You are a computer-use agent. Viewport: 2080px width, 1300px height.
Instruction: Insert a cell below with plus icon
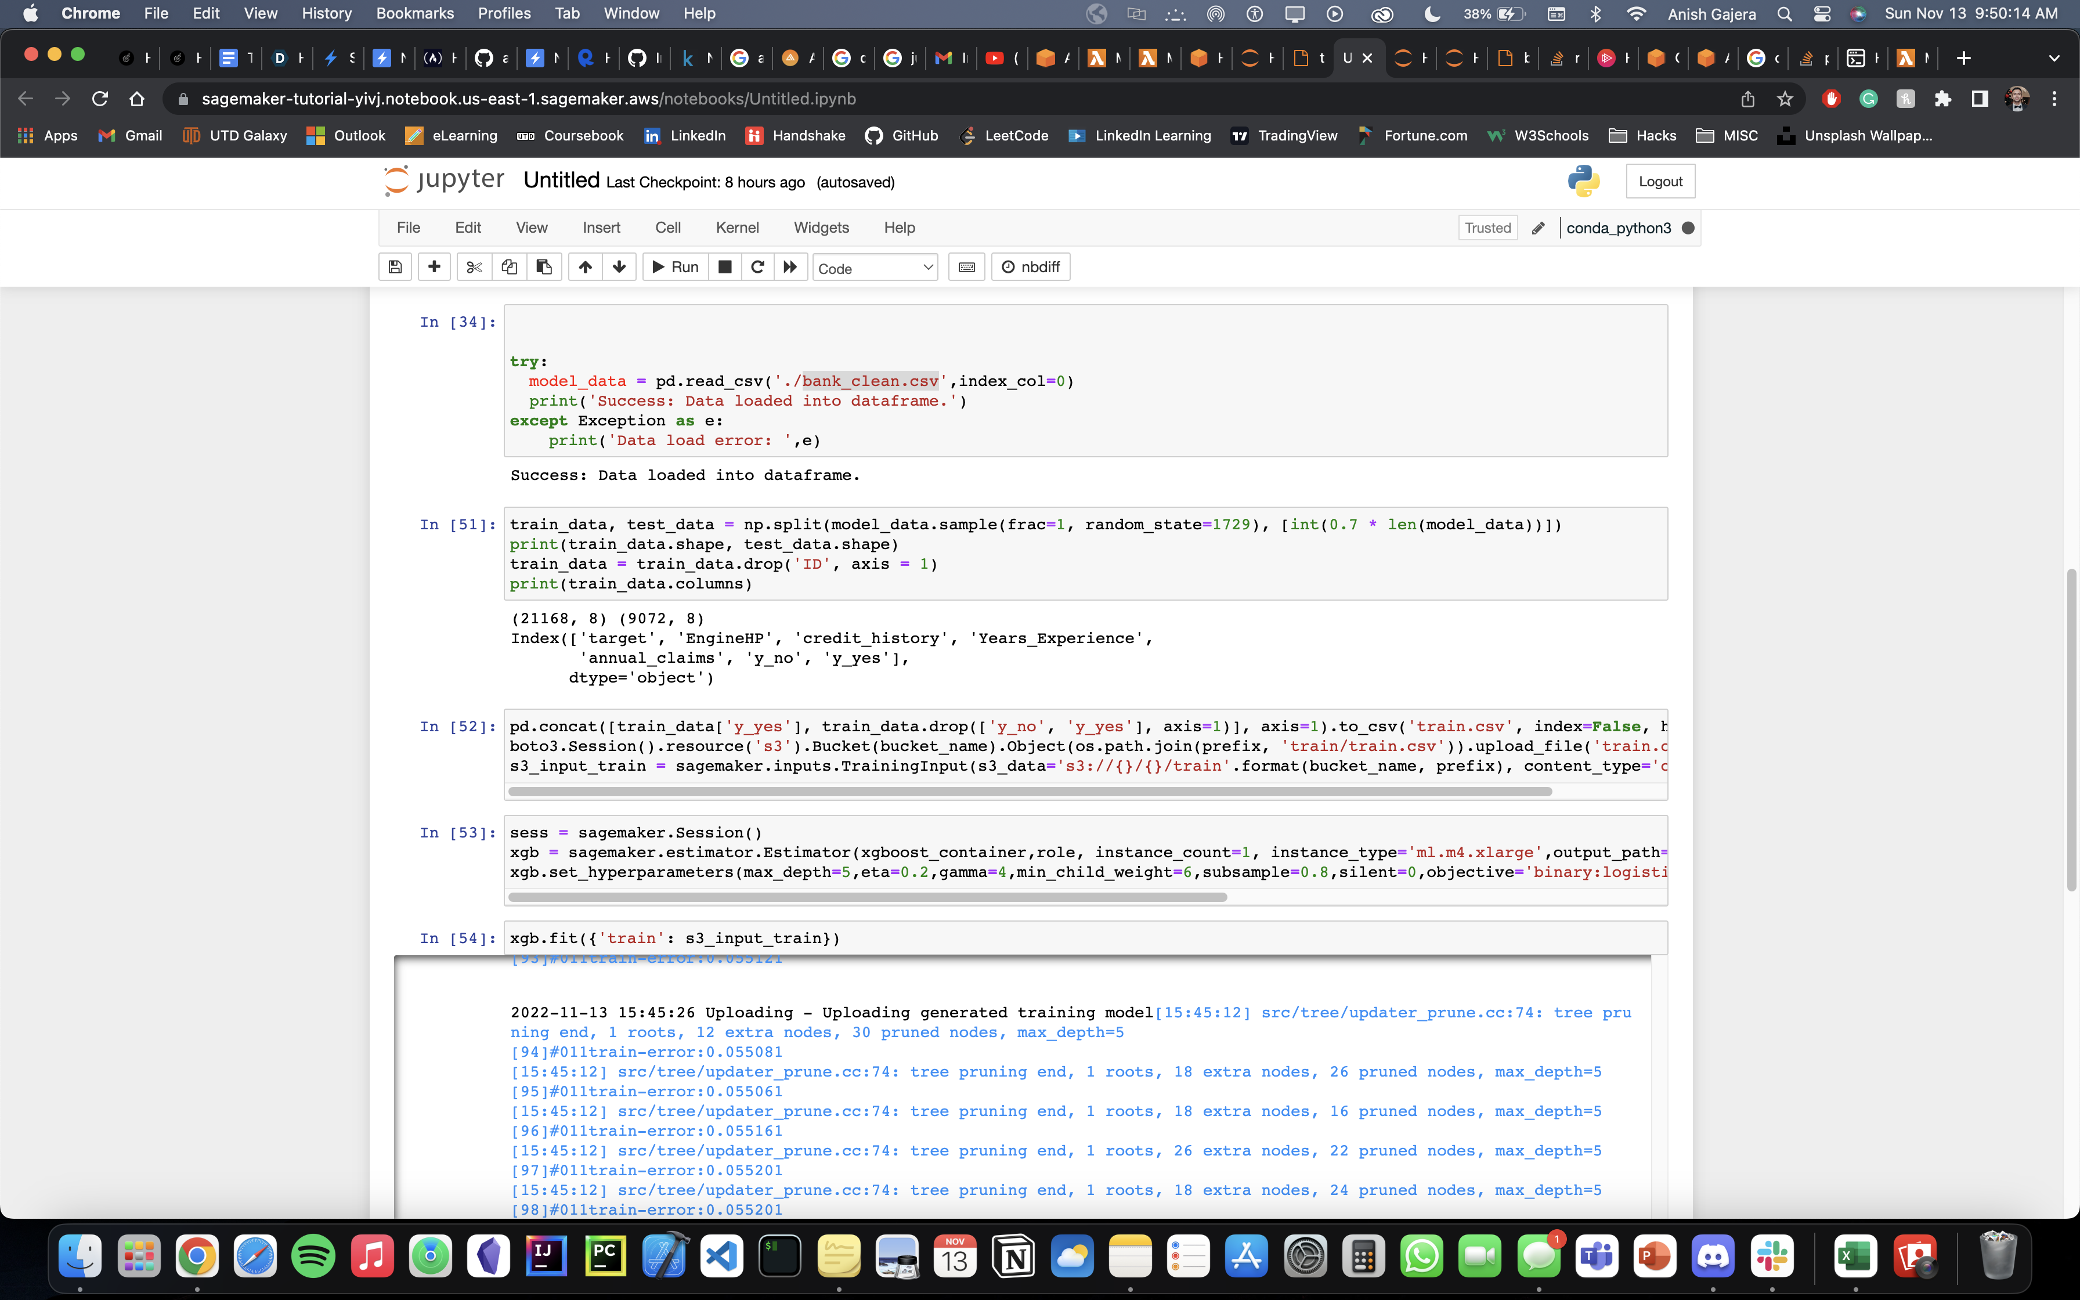434,266
